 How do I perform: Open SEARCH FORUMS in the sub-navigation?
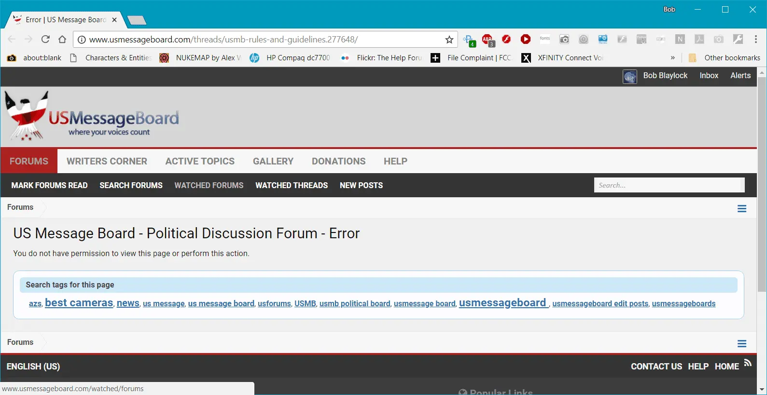click(x=131, y=185)
